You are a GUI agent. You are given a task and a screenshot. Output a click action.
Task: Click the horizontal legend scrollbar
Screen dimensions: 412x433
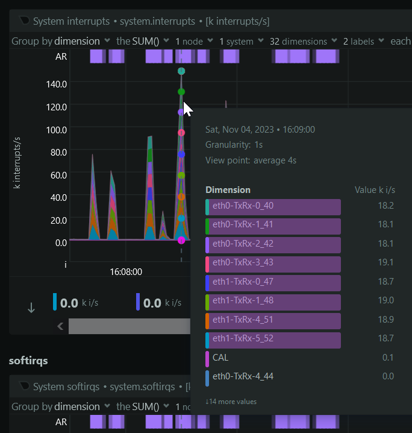pos(130,326)
